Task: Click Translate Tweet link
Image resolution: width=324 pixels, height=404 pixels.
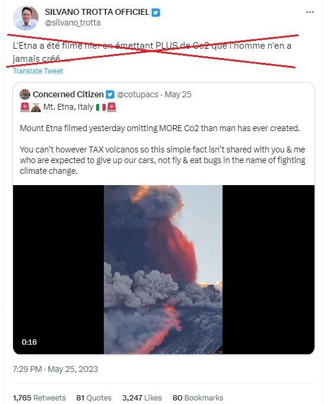Action: point(38,71)
